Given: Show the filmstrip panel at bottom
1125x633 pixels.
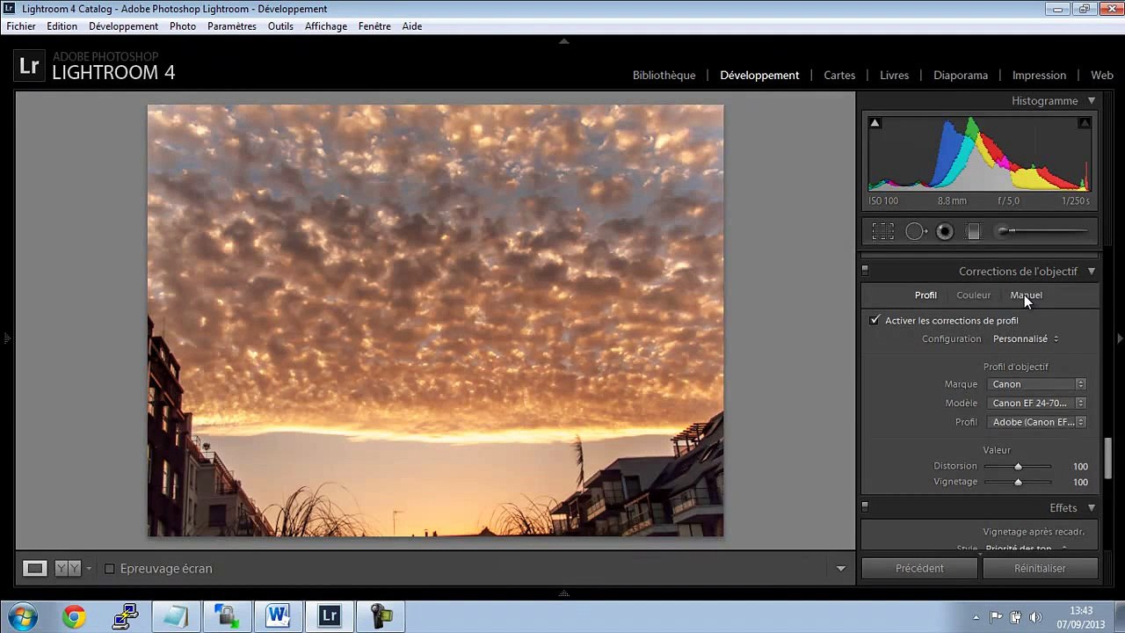Looking at the screenshot, I should (x=563, y=593).
